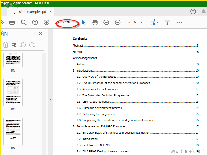The image size is (208, 156).
Task: Select the _design examples.pdf document tab
Action: [31, 12]
